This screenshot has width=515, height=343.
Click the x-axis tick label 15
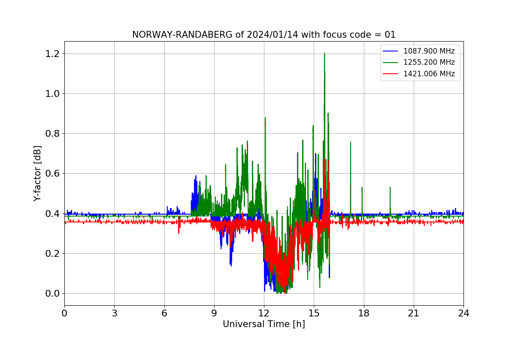tap(314, 313)
